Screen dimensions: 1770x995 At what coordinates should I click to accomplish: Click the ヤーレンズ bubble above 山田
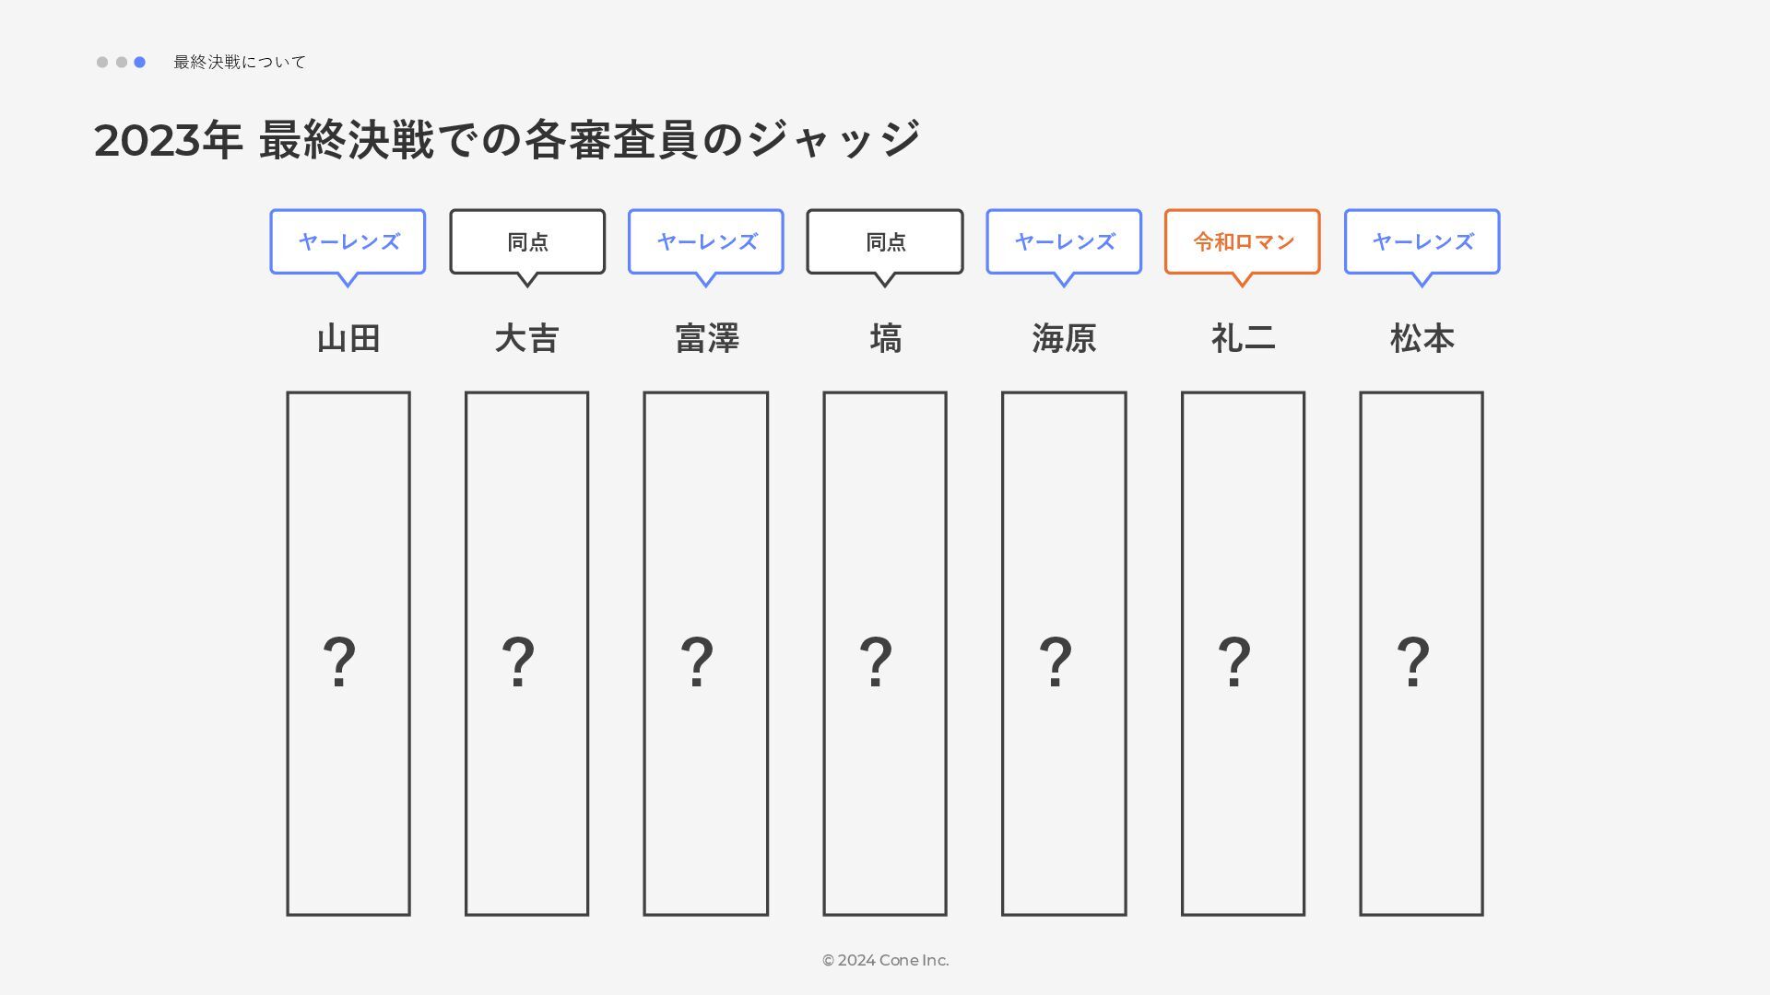[x=348, y=241]
